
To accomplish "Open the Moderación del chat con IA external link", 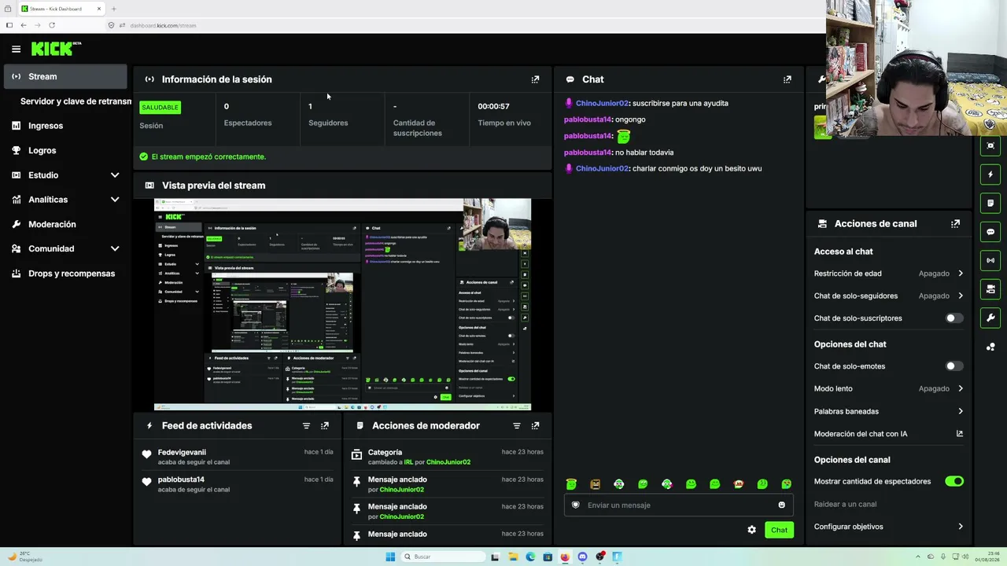I will pos(960,433).
